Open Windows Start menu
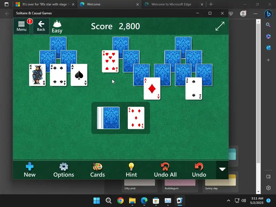Image resolution: width=276 pixels, height=207 pixels. (x=97, y=201)
